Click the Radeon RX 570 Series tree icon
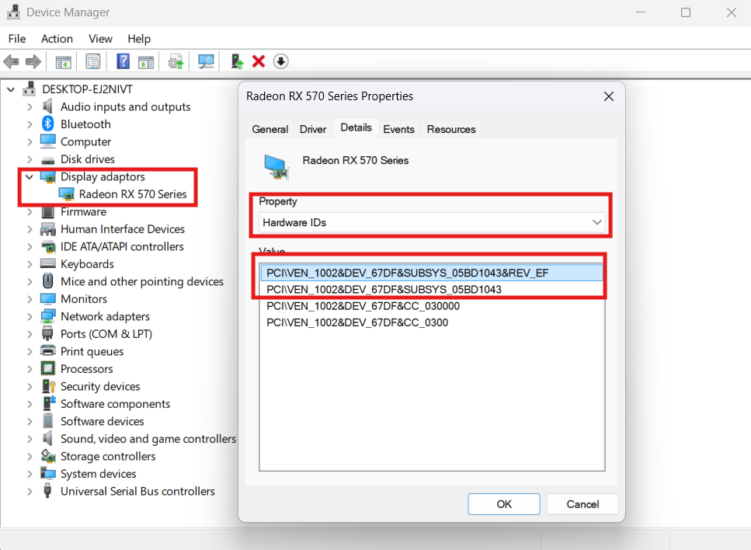The height and width of the screenshot is (550, 751). click(66, 194)
